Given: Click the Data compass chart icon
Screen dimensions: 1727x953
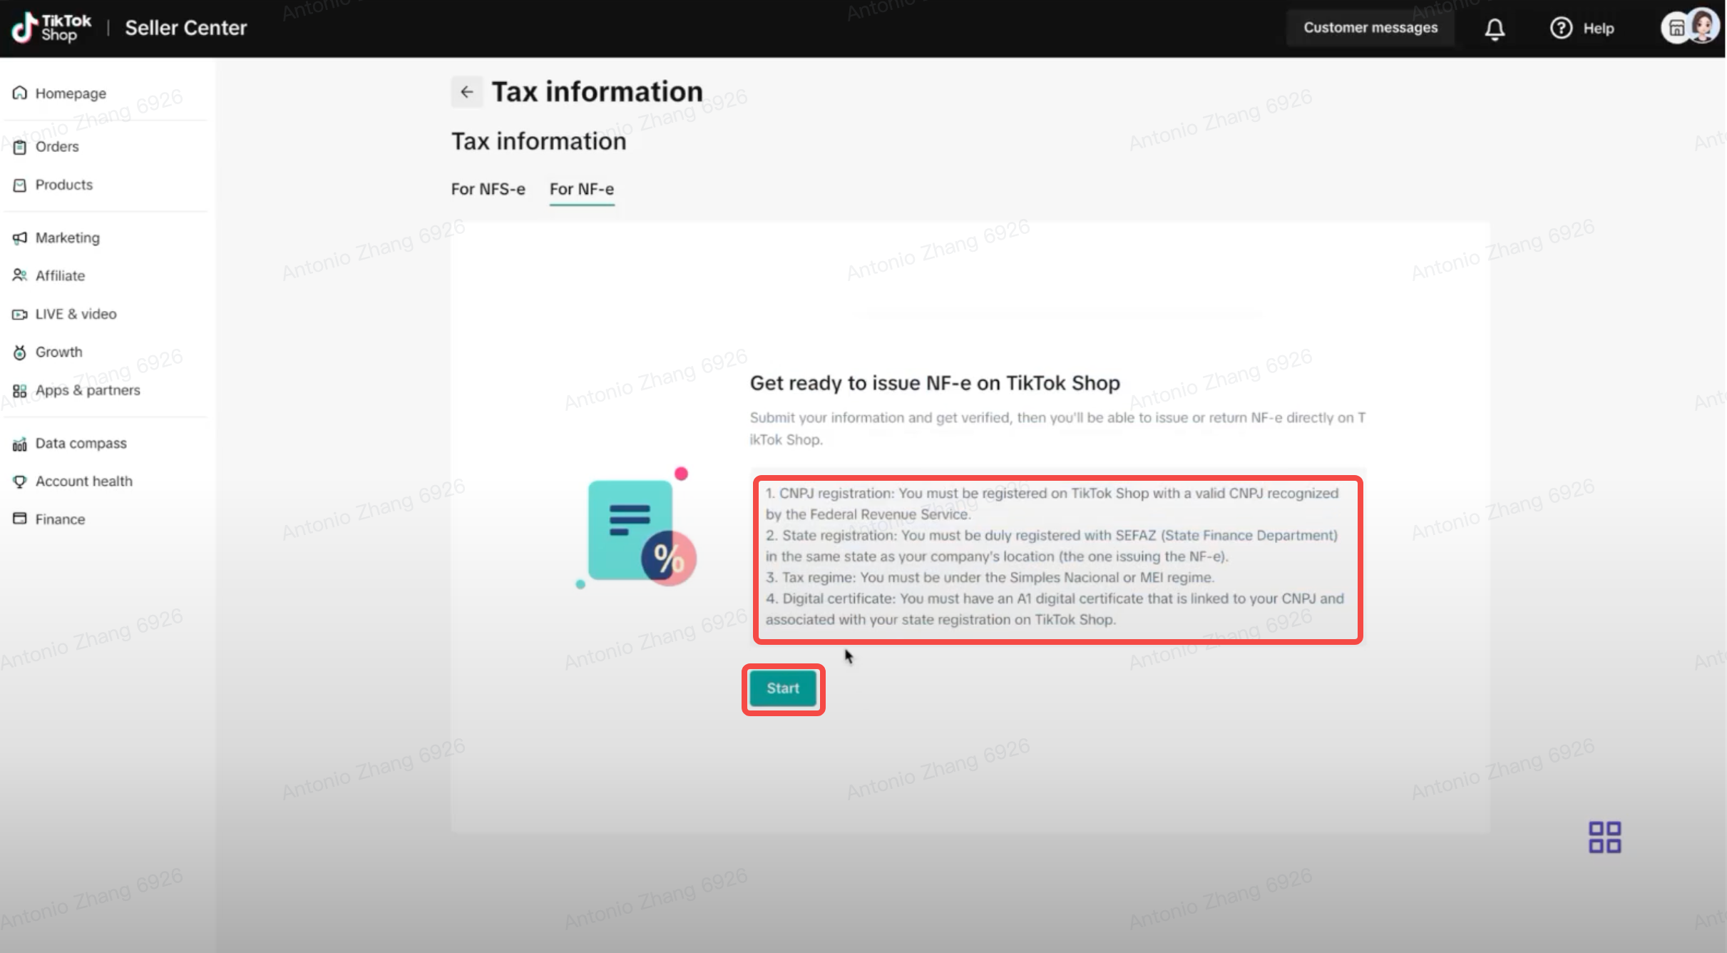Looking at the screenshot, I should (20, 444).
